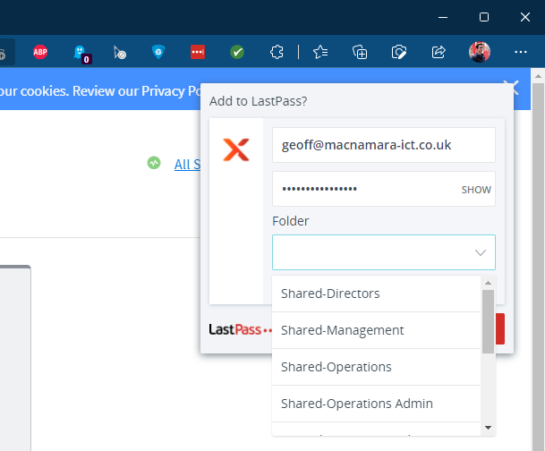
Task: Click the green status pulse icon
Action: click(x=154, y=163)
